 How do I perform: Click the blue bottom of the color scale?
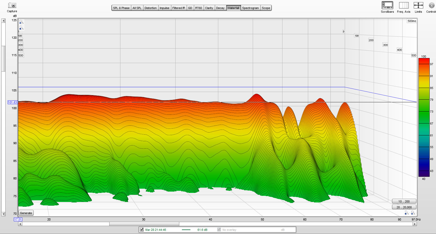(x=424, y=174)
